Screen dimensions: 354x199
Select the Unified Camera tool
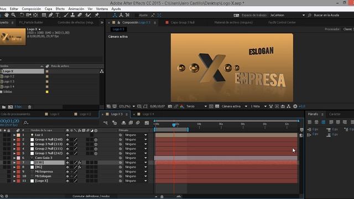click(28, 15)
